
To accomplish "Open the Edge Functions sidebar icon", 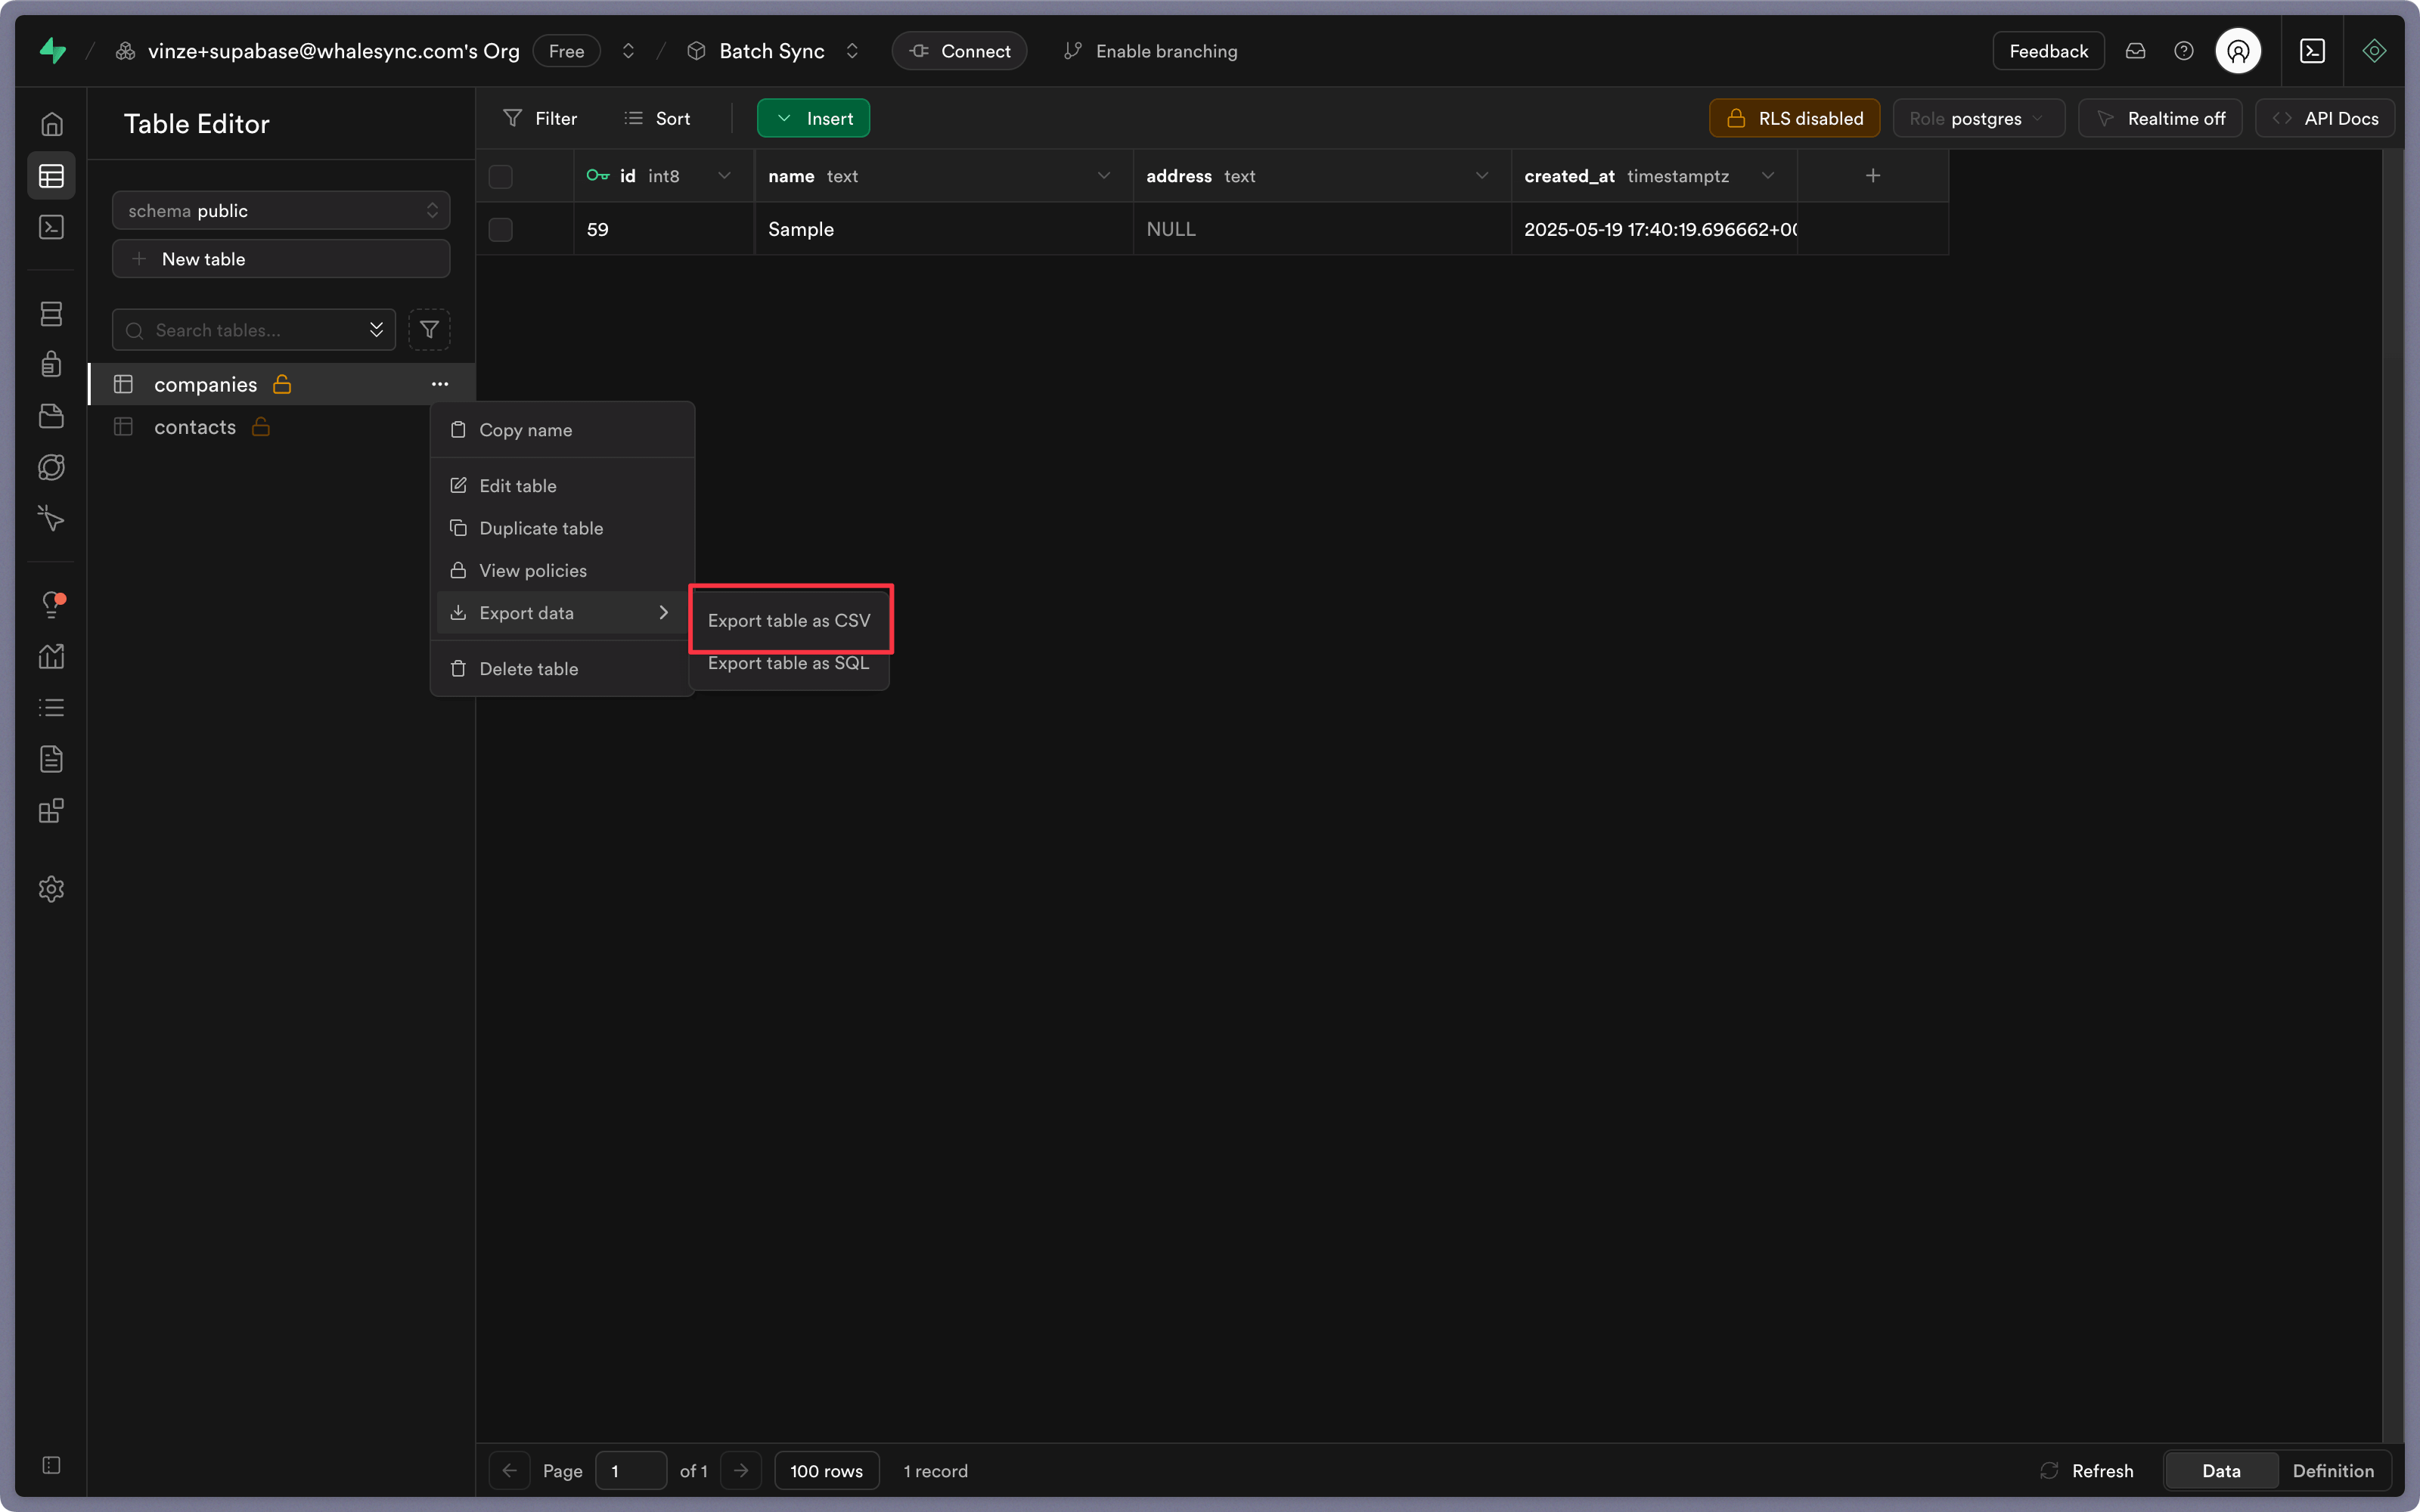I will coord(51,467).
